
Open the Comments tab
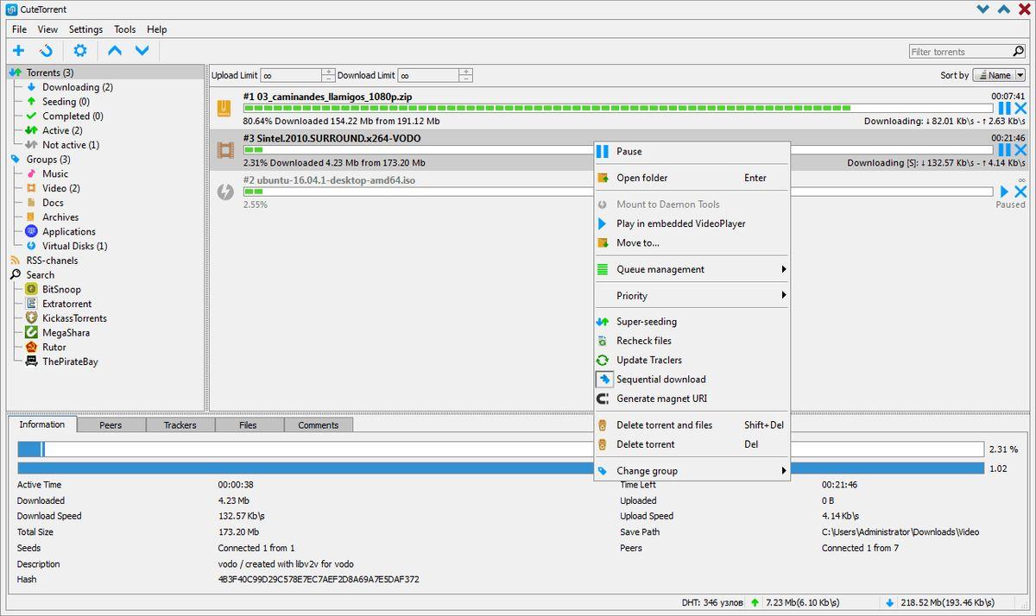pos(319,425)
